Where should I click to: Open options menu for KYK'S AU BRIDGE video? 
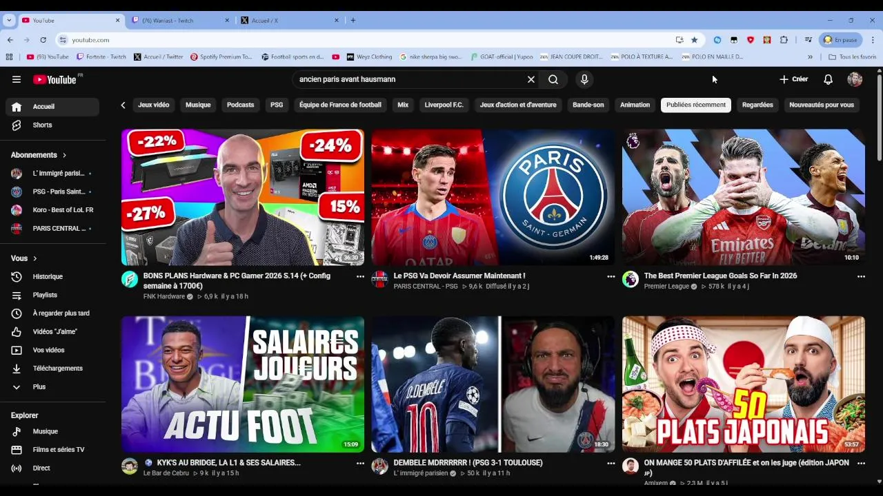[x=360, y=464]
